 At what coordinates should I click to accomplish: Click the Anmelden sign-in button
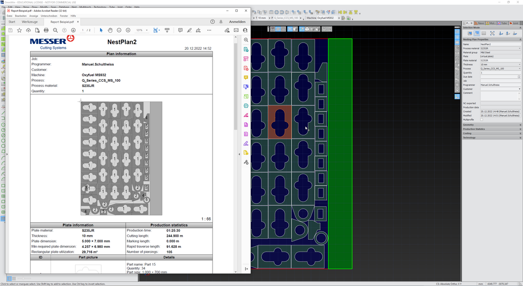(x=237, y=22)
